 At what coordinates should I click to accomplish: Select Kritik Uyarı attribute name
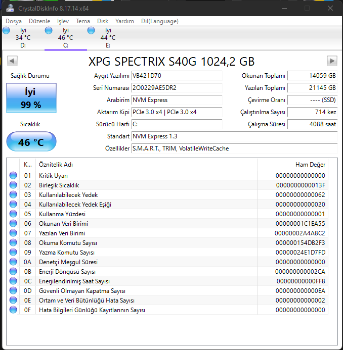coord(53,176)
